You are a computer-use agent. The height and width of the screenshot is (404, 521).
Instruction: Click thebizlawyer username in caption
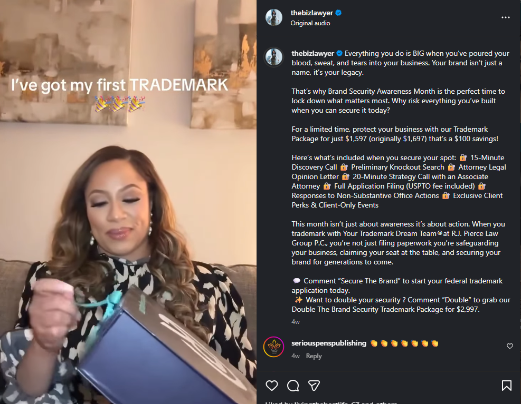[x=312, y=53]
